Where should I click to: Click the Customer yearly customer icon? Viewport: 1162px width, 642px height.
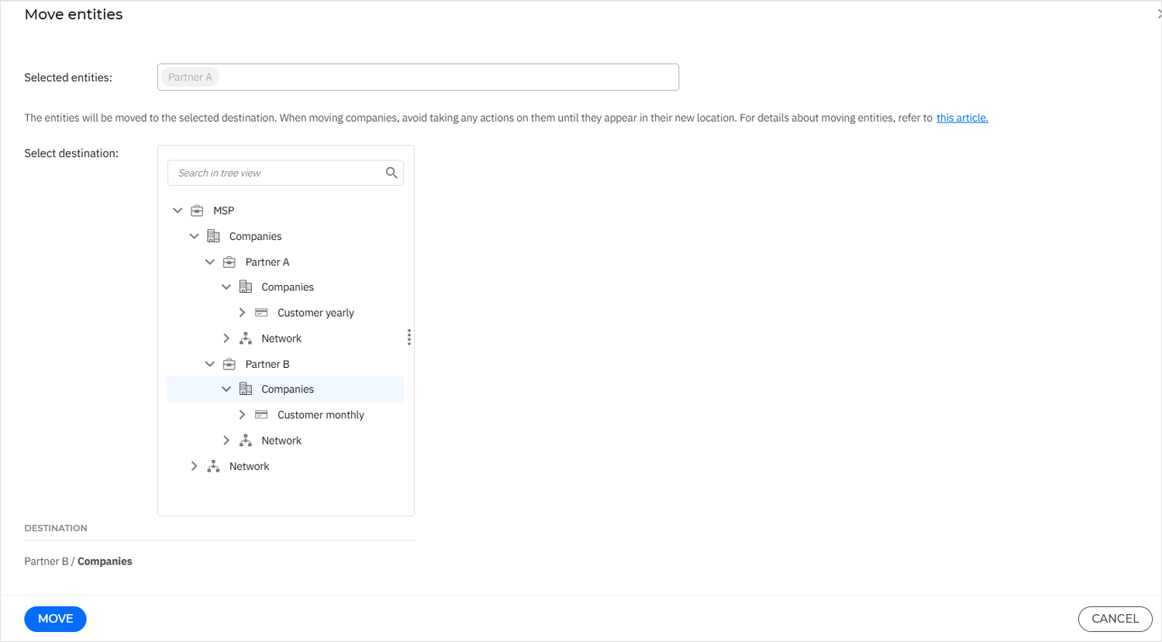tap(261, 312)
